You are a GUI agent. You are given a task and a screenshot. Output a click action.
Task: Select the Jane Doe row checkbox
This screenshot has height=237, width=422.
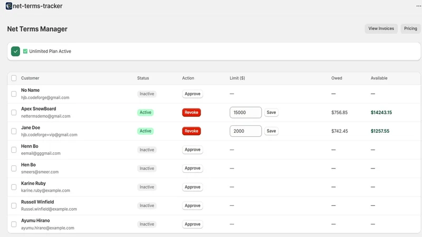14,131
